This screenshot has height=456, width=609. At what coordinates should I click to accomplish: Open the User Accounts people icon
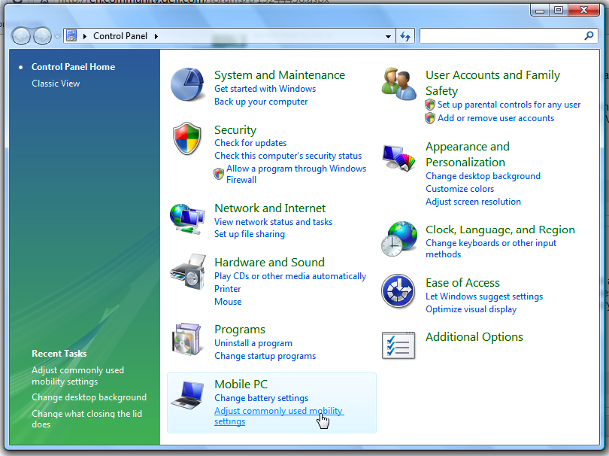398,84
